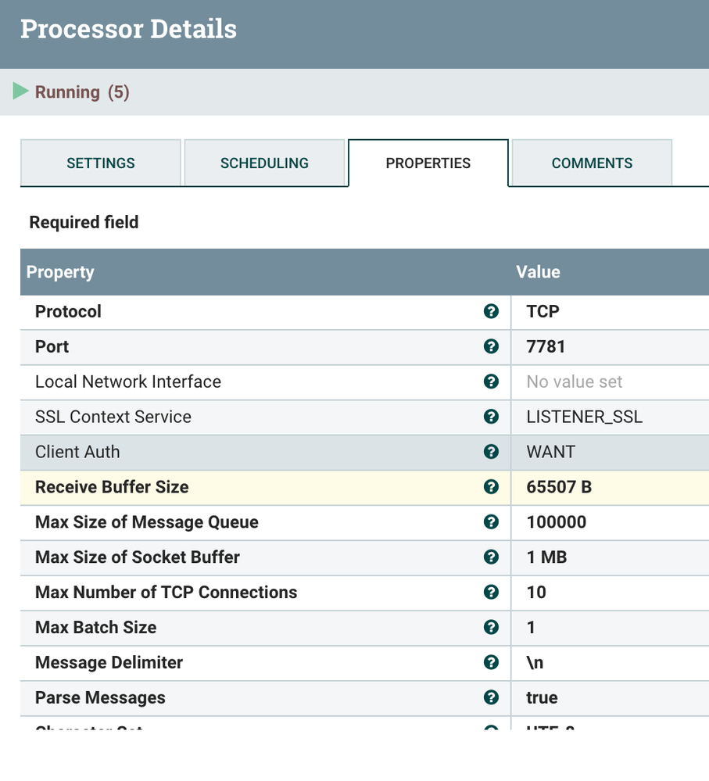Open help for Max Number of TCP Connections

pos(491,593)
